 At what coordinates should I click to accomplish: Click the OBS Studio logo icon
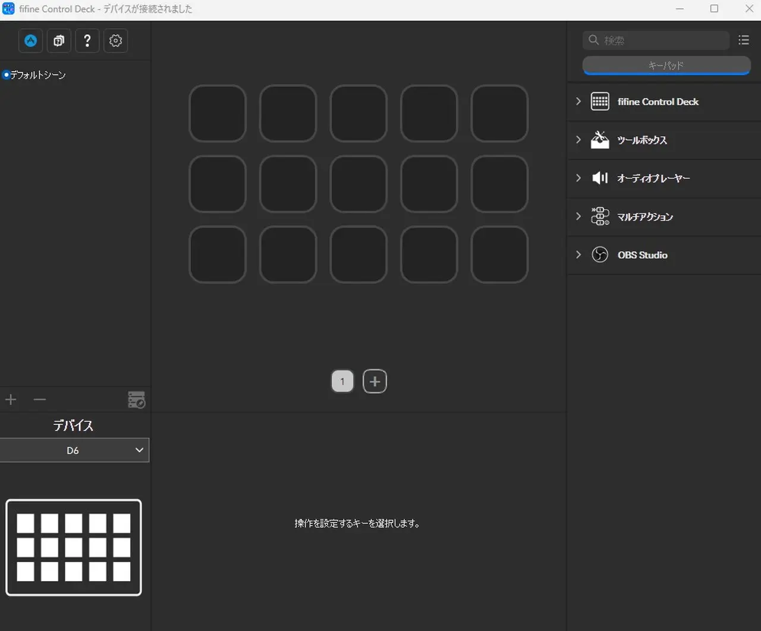pos(600,255)
